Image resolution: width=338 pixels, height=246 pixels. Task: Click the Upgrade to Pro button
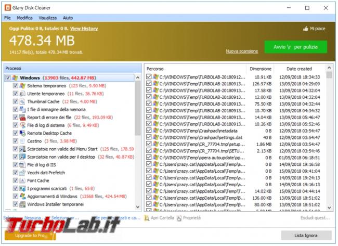[x=30, y=236]
